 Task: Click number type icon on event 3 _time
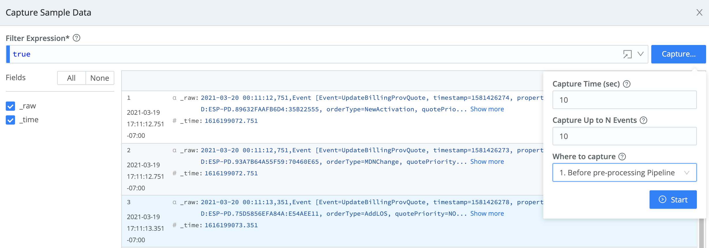pyautogui.click(x=174, y=225)
